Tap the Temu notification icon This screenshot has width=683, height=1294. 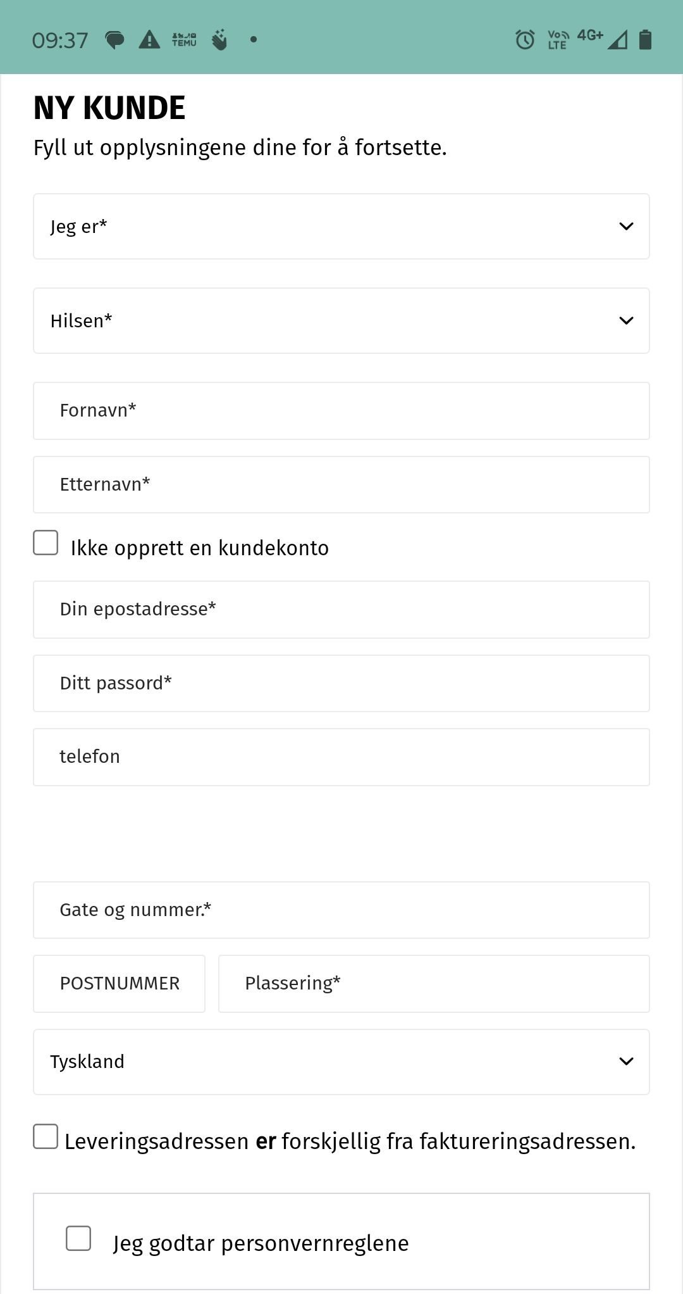(184, 40)
